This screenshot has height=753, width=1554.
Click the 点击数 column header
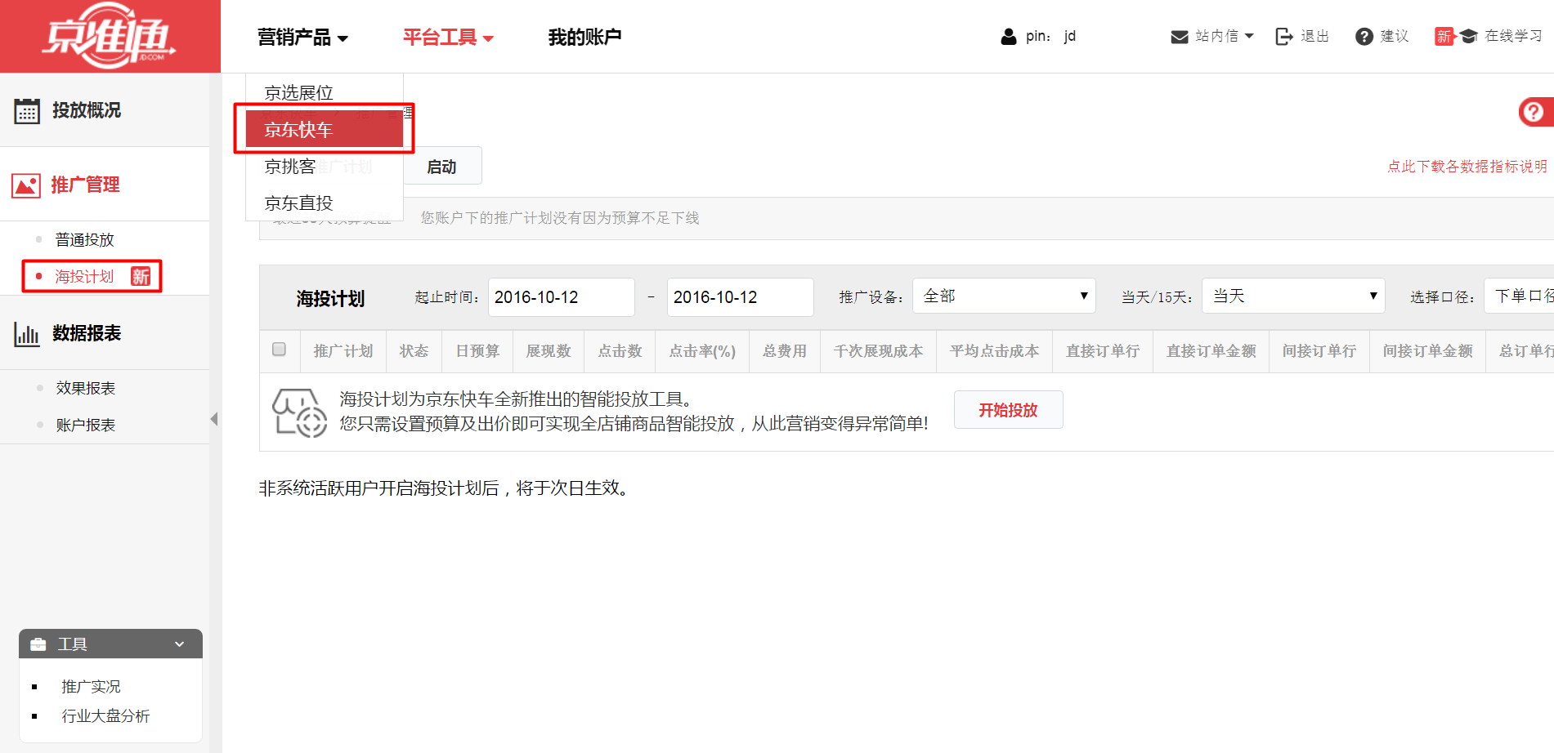pyautogui.click(x=620, y=351)
